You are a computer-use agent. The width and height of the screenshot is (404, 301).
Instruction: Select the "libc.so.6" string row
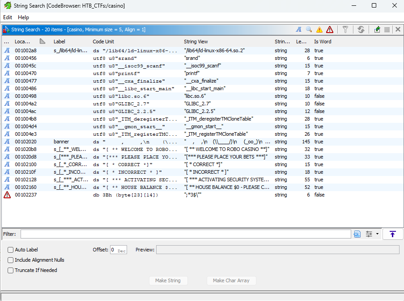(x=203, y=96)
